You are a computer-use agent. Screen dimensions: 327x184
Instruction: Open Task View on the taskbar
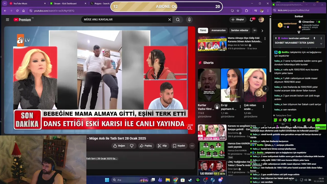[153, 180]
